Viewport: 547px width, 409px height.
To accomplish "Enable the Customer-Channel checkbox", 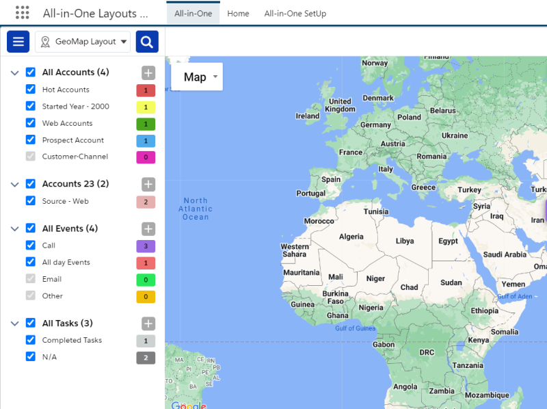I will click(29, 157).
